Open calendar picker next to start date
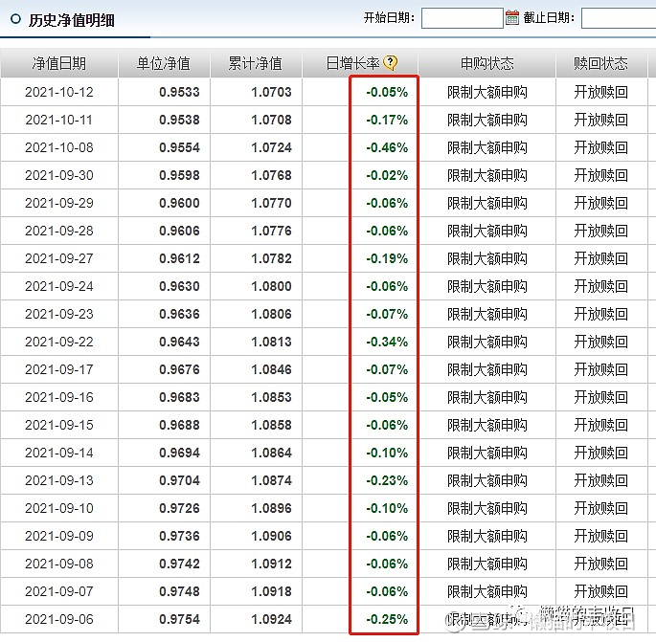This screenshot has height=642, width=656. [512, 17]
